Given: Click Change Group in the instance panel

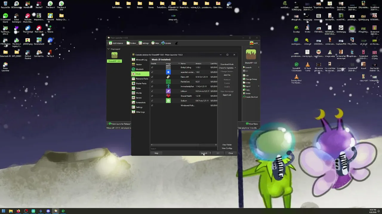Looking at the screenshot, I should coord(250,79).
